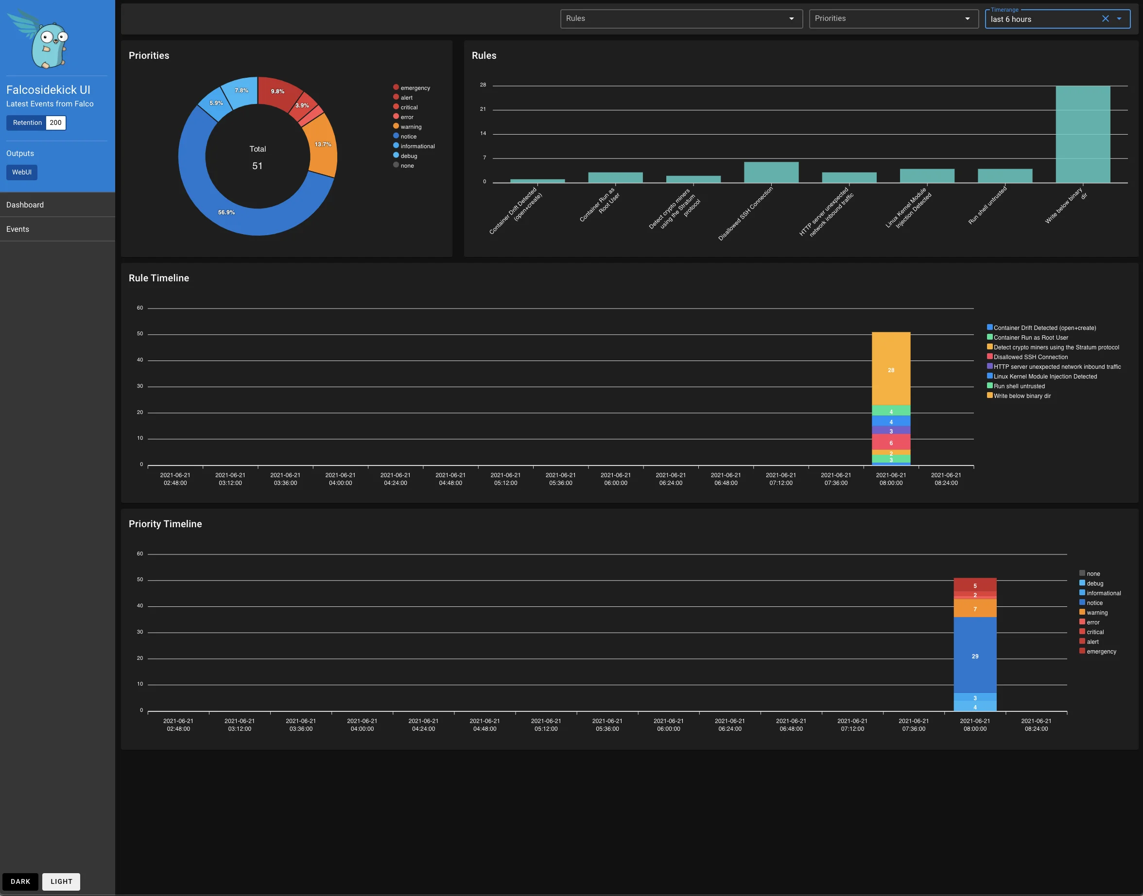
Task: Select the Dashboard sidebar item
Action: (x=25, y=205)
